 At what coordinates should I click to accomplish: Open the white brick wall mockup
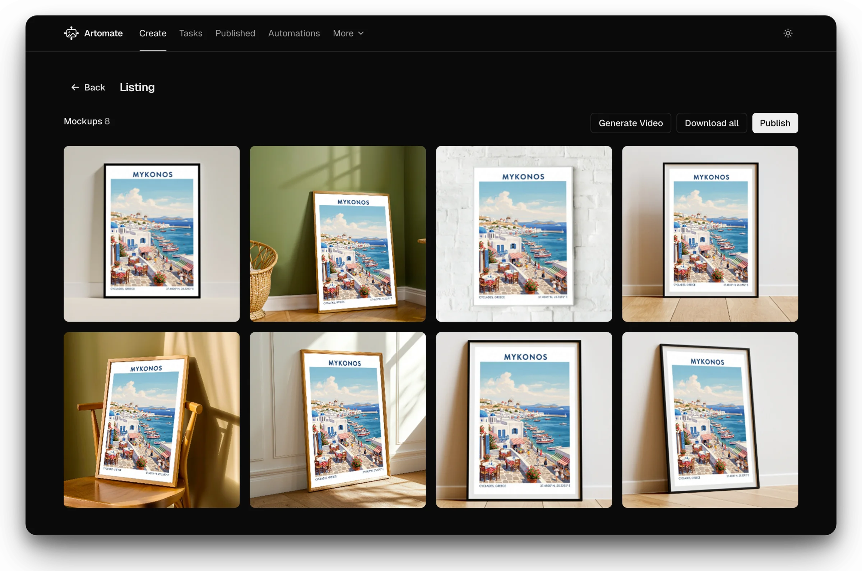[x=524, y=234]
